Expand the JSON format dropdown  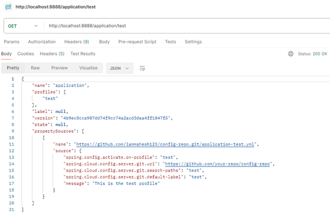coord(119,68)
